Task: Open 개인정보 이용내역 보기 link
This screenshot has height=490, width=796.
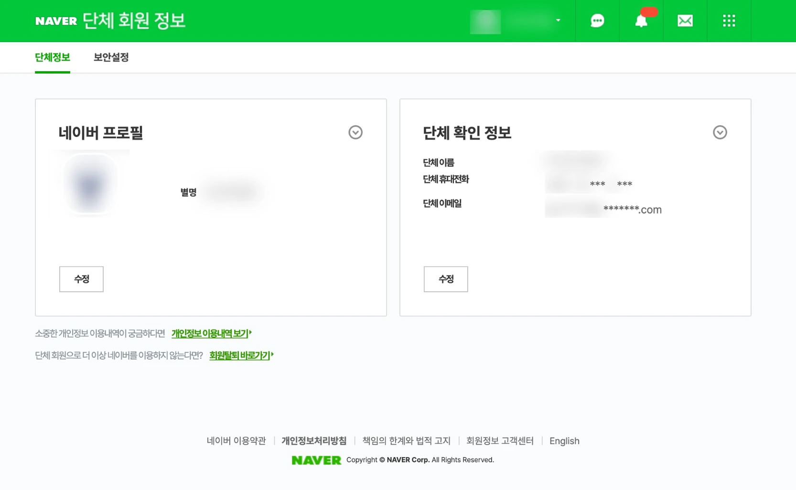Action: [211, 333]
